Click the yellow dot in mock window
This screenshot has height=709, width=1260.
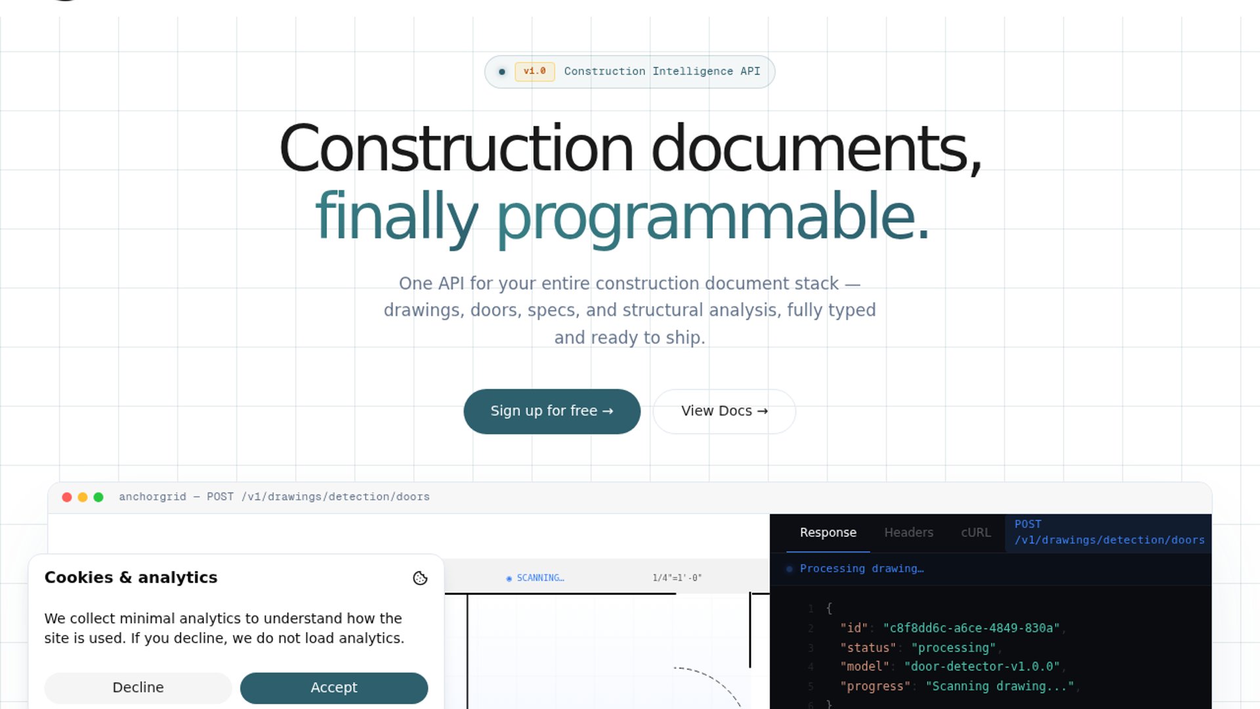(x=83, y=497)
